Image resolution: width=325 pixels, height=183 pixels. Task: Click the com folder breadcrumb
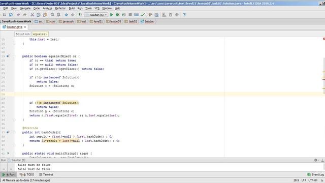click(51, 21)
